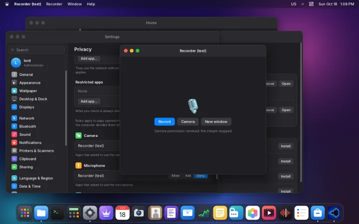Click the Camera button in Recorder
The image size is (359, 224).
click(x=188, y=121)
